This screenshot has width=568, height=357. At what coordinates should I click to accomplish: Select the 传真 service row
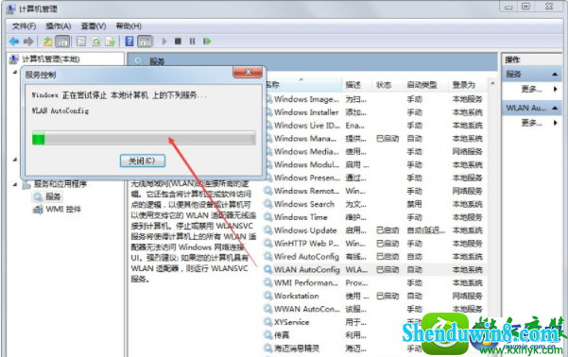[x=375, y=335]
